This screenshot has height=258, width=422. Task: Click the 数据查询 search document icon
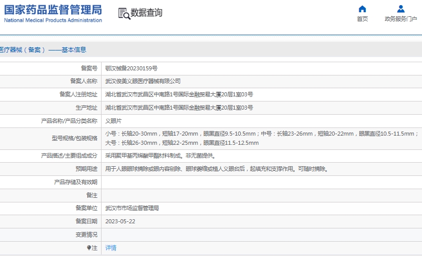pos(124,13)
